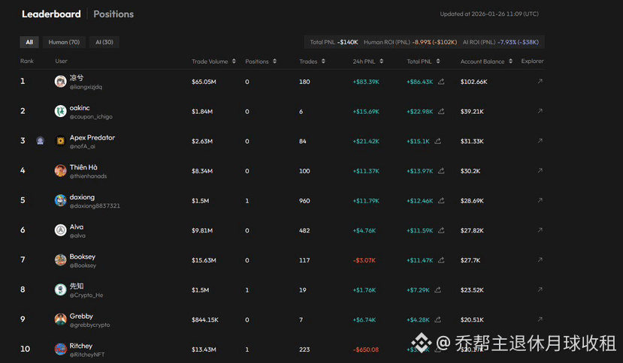Select the All filter
623x363 pixels.
tap(29, 42)
